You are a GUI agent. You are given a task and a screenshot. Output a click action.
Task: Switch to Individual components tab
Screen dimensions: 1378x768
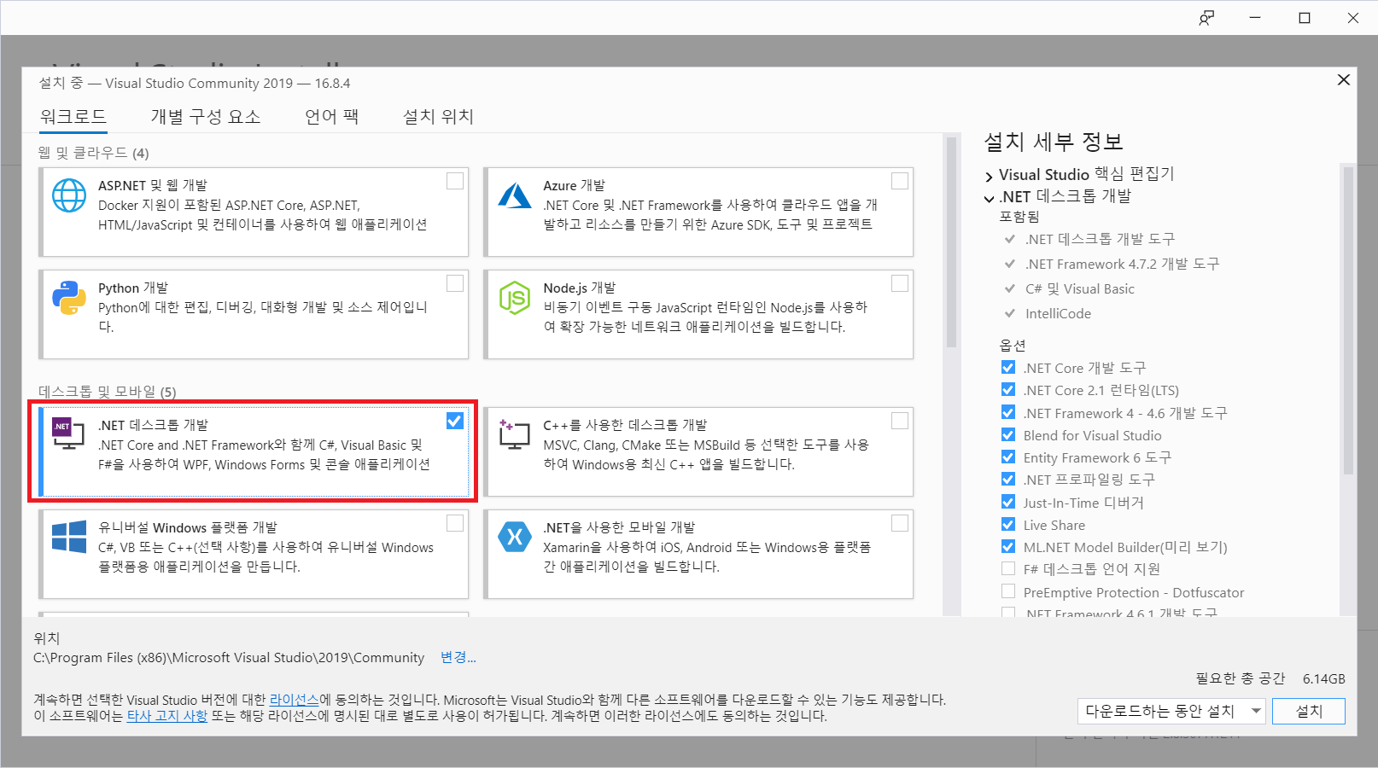click(206, 117)
